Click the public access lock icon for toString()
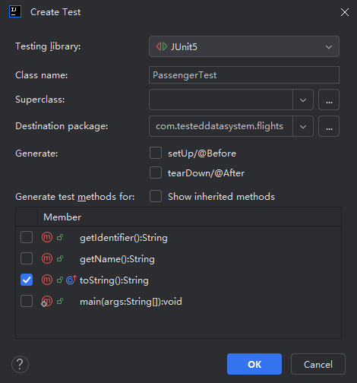 point(60,280)
